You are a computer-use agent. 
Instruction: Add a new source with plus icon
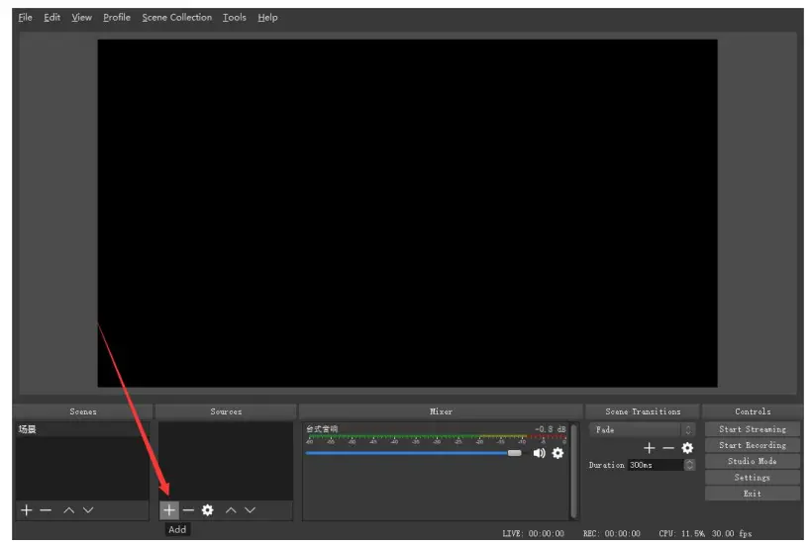point(168,510)
